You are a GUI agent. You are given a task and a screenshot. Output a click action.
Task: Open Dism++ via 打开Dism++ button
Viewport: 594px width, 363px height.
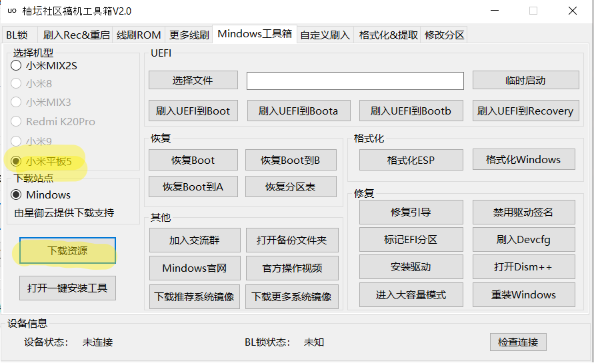click(x=523, y=266)
